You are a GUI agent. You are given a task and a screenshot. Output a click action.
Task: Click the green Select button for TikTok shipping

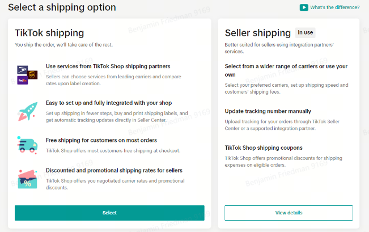(109, 213)
